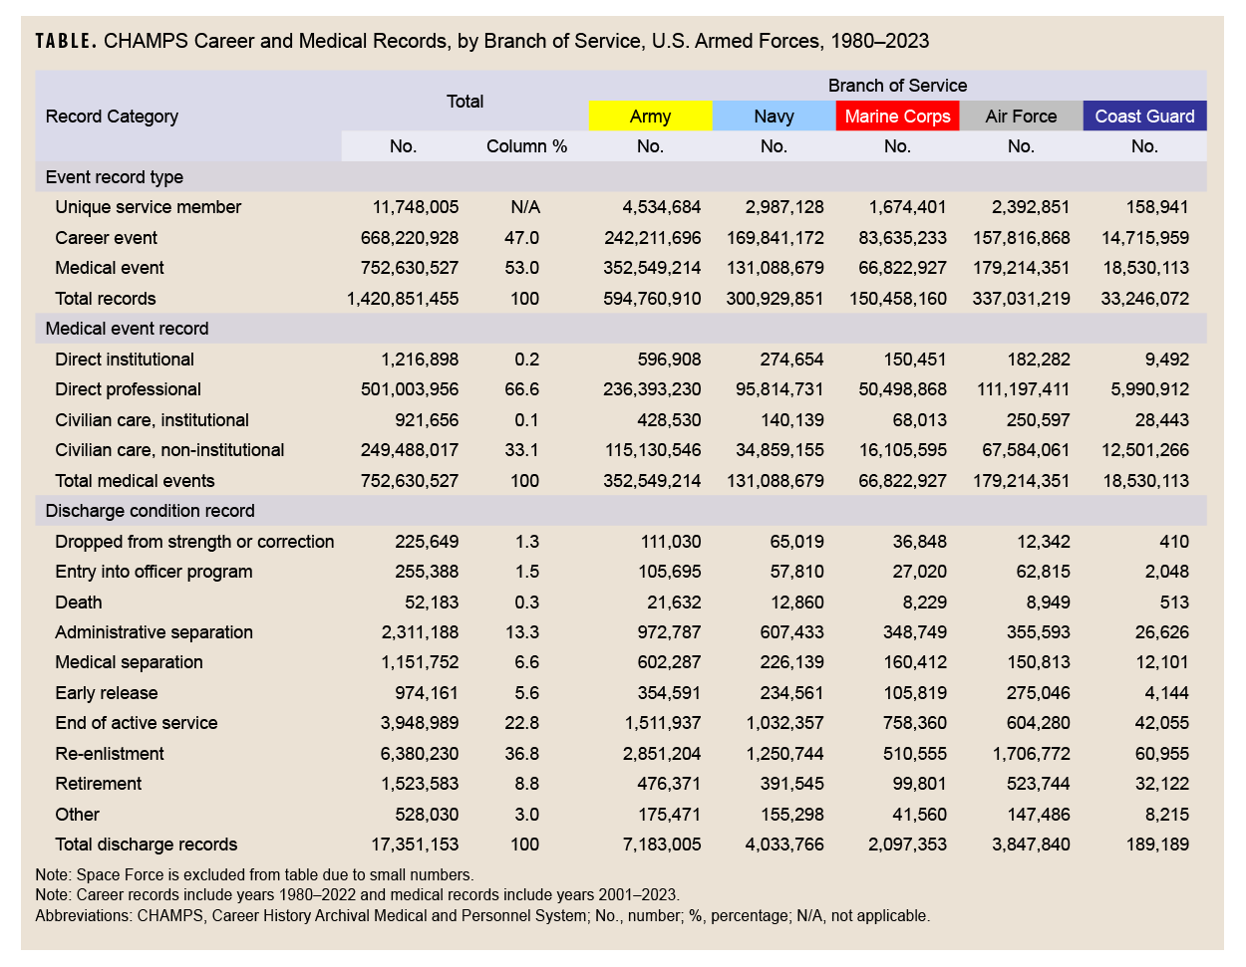Select the Branch of Service heading
This screenshot has height=967, width=1246.
click(x=897, y=86)
